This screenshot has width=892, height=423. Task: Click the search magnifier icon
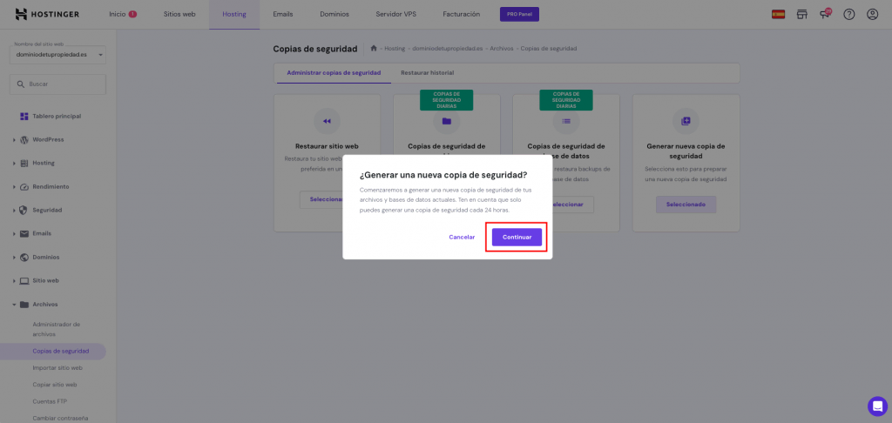pos(21,84)
